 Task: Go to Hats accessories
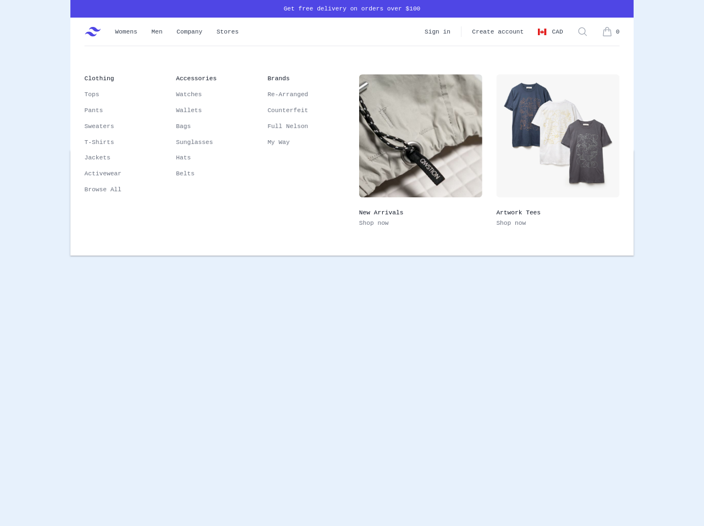(183, 158)
